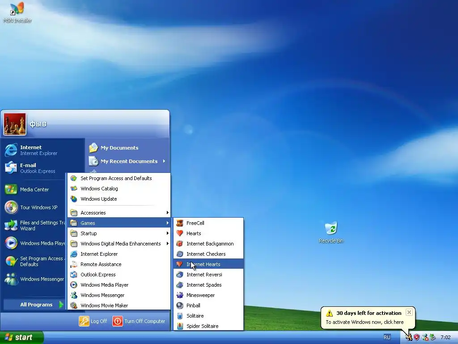Click the FreeCell game icon
Screen dimensions: 458x344
[x=180, y=223]
